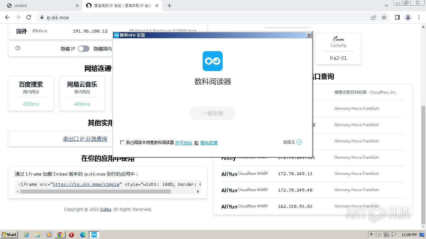Screen dimensions: 426x239
Task: View site information lock icon
Action: (42, 18)
